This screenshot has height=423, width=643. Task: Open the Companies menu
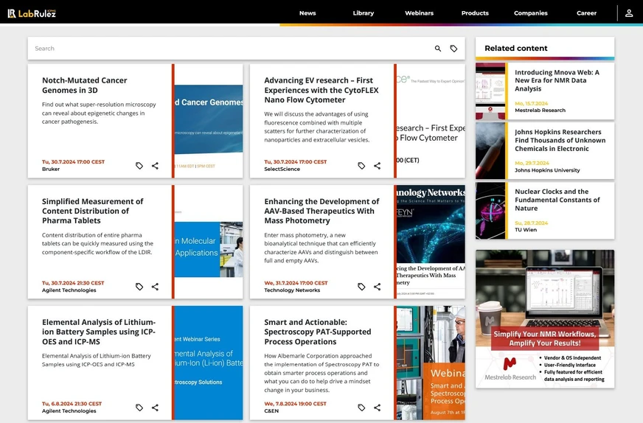click(x=531, y=13)
